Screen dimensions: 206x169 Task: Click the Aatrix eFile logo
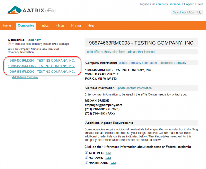coord(32,11)
